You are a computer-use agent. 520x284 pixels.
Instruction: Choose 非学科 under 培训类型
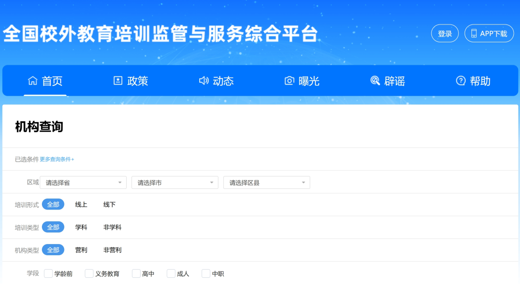(112, 227)
